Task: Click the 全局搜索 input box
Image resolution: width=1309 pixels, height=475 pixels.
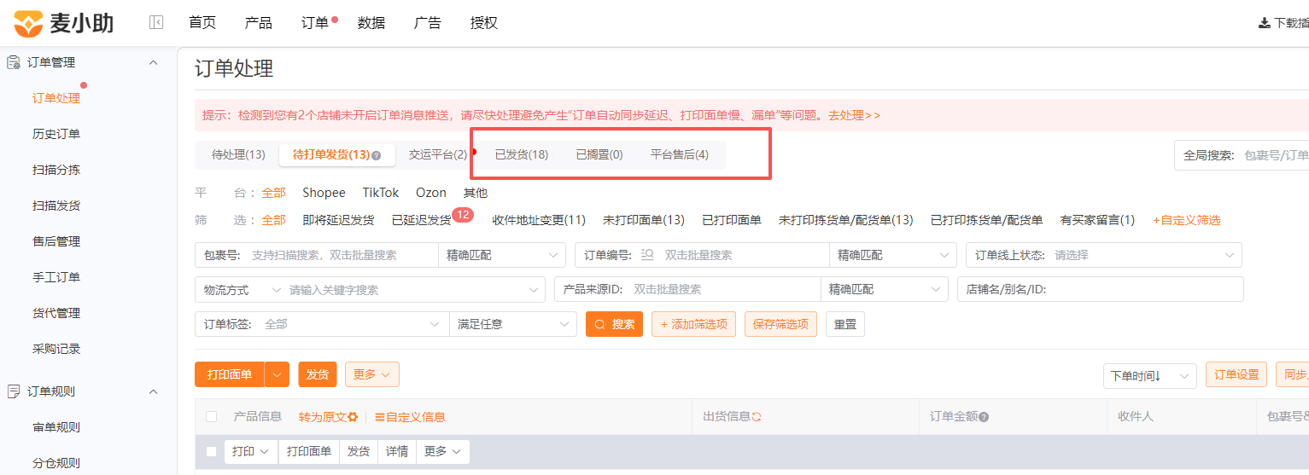Action: point(1242,155)
